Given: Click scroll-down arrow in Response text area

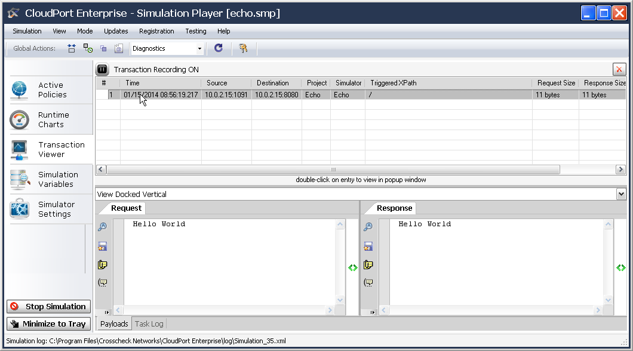Looking at the screenshot, I should pos(608,300).
